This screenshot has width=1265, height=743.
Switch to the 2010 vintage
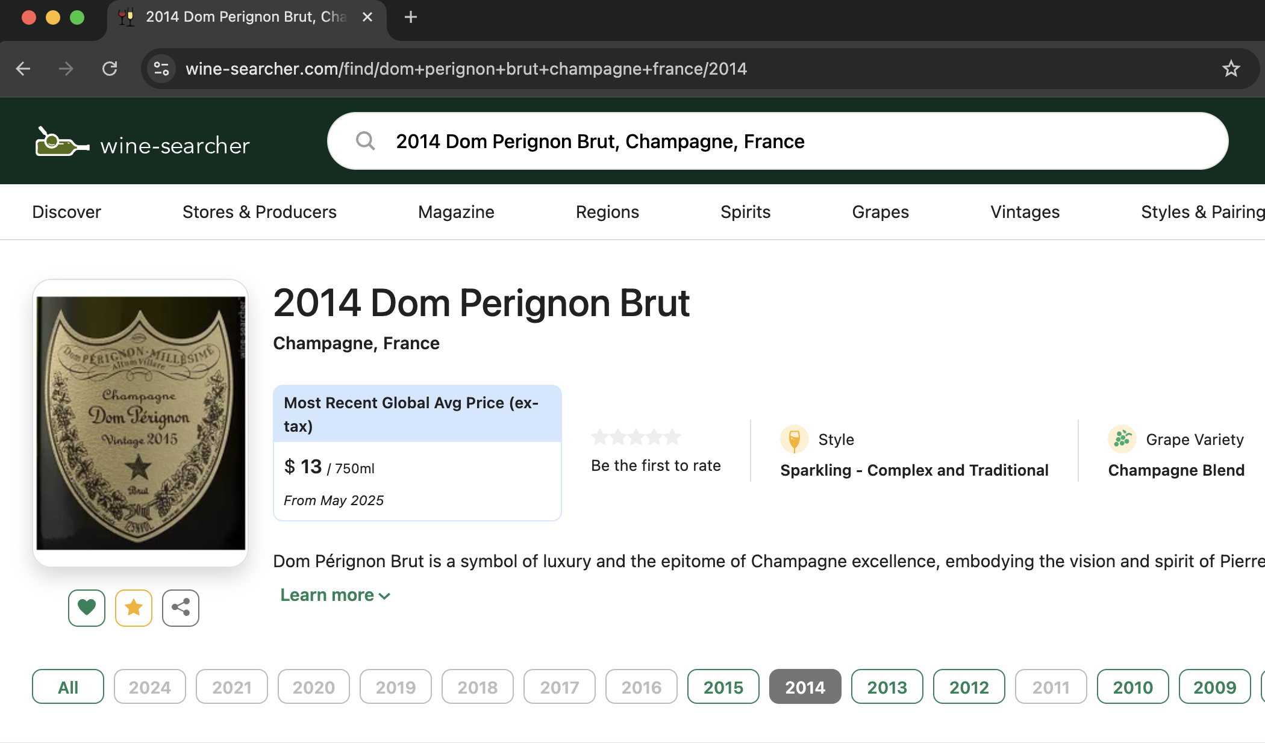click(x=1133, y=686)
